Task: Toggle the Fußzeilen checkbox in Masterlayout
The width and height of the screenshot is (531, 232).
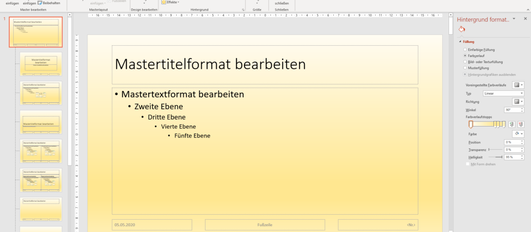Action: point(109,2)
